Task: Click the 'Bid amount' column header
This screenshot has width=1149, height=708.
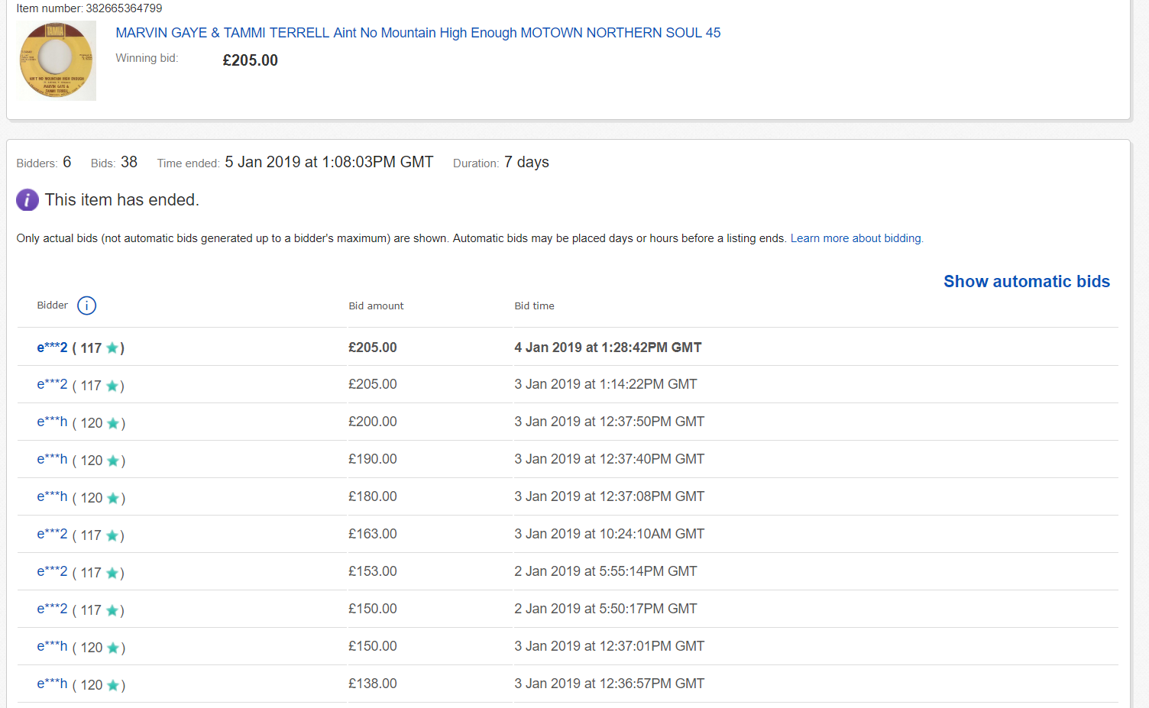Action: [376, 306]
